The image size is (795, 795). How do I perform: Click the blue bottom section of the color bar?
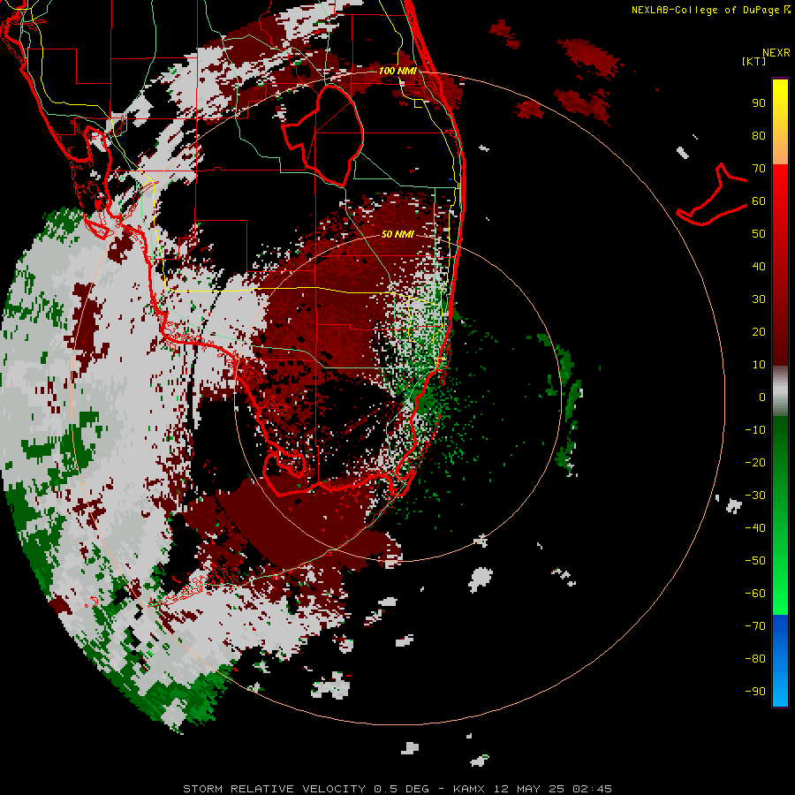(x=780, y=661)
